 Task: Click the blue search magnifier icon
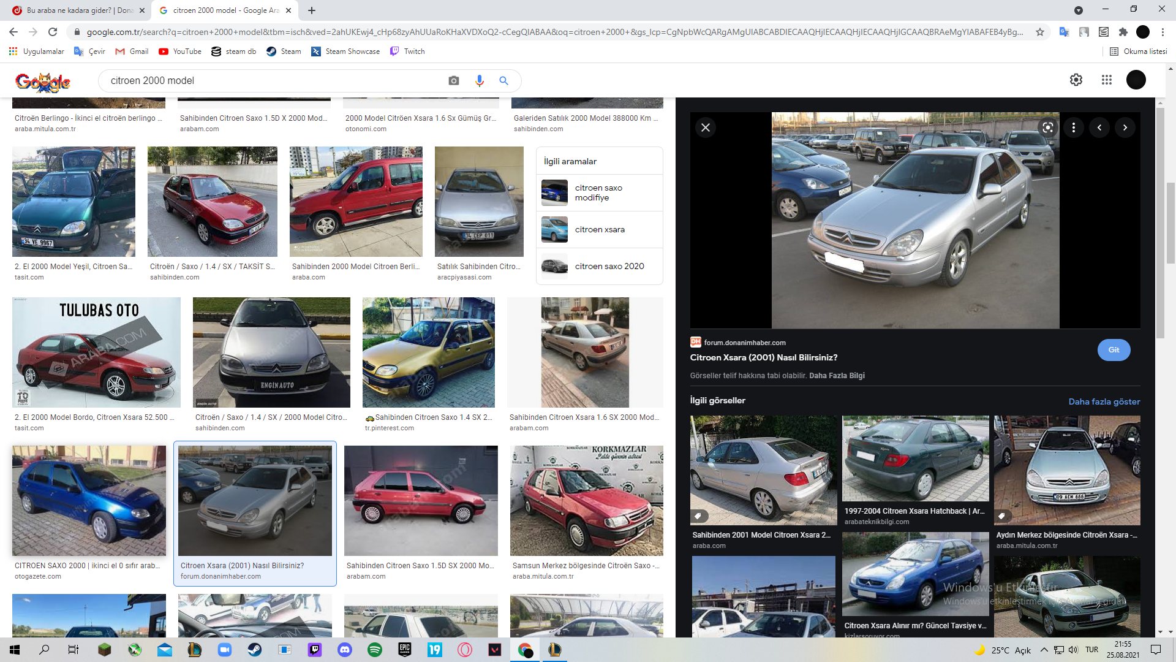tap(503, 81)
